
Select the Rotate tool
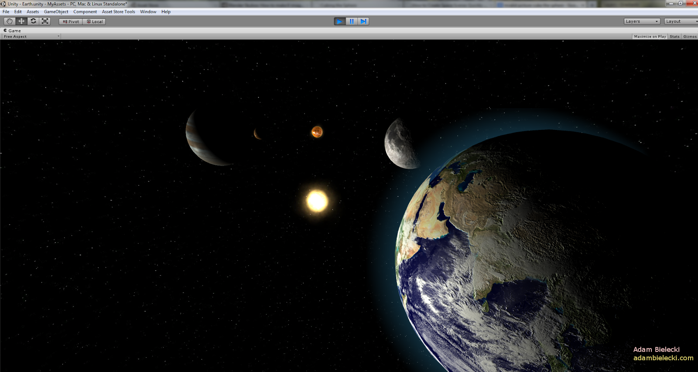[33, 21]
